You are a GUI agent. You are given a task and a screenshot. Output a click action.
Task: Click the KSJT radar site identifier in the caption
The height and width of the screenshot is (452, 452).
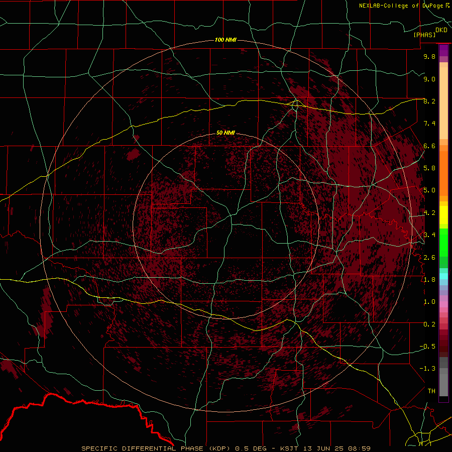(289, 448)
